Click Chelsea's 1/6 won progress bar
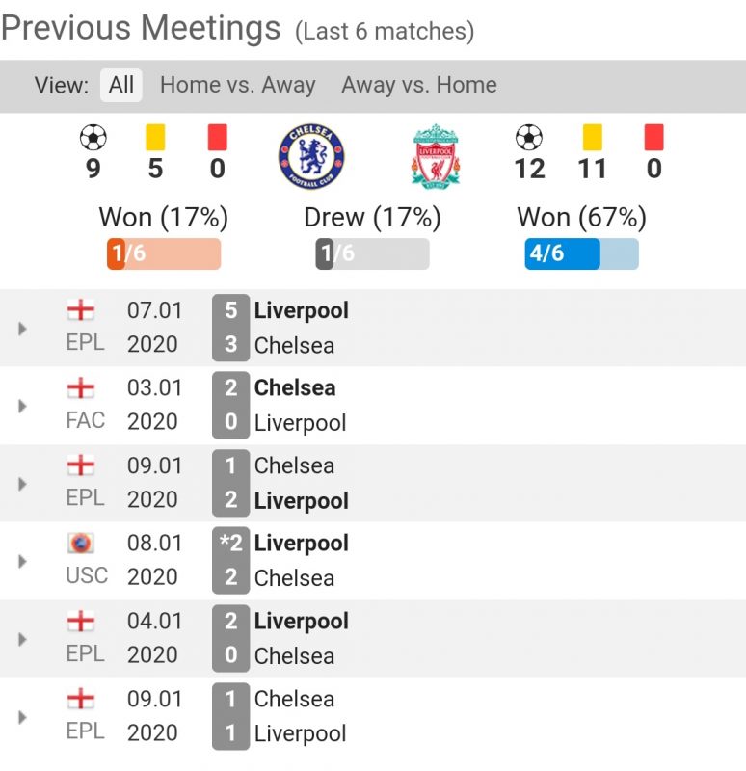The height and width of the screenshot is (771, 746). click(164, 253)
